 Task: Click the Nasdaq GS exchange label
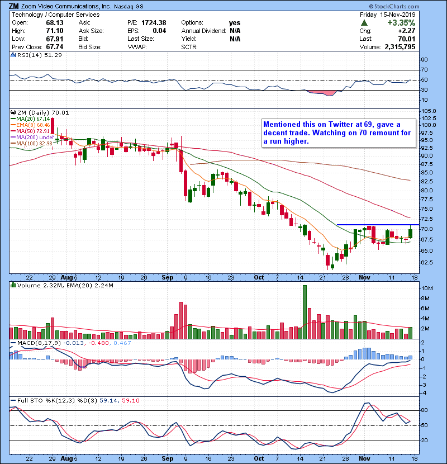click(x=129, y=7)
